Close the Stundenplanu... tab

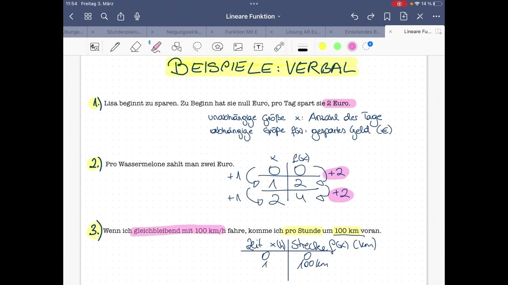point(93,32)
